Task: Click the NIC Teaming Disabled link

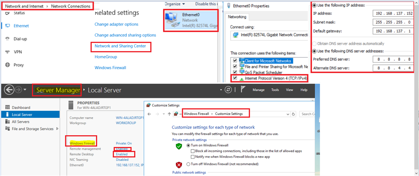Action: 122,160
